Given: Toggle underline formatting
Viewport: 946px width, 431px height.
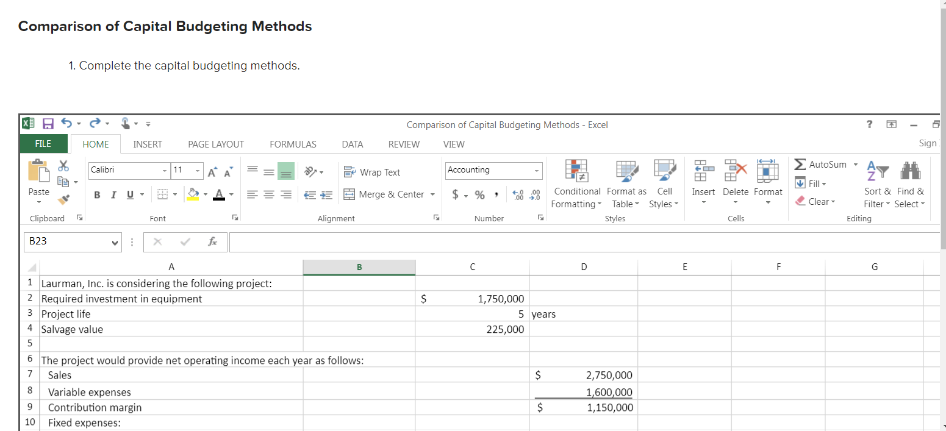Looking at the screenshot, I should click(129, 194).
